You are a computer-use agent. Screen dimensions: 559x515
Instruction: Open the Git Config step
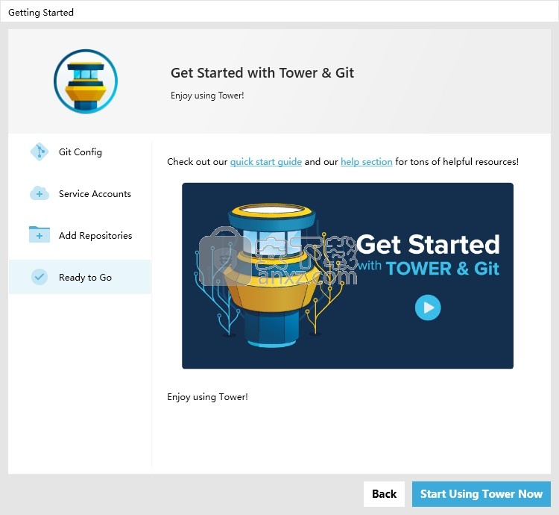click(x=80, y=152)
